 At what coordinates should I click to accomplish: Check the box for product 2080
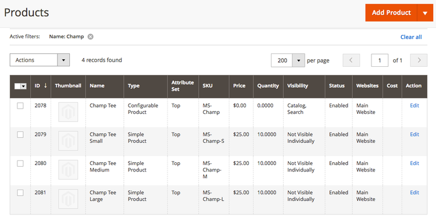coord(20,164)
